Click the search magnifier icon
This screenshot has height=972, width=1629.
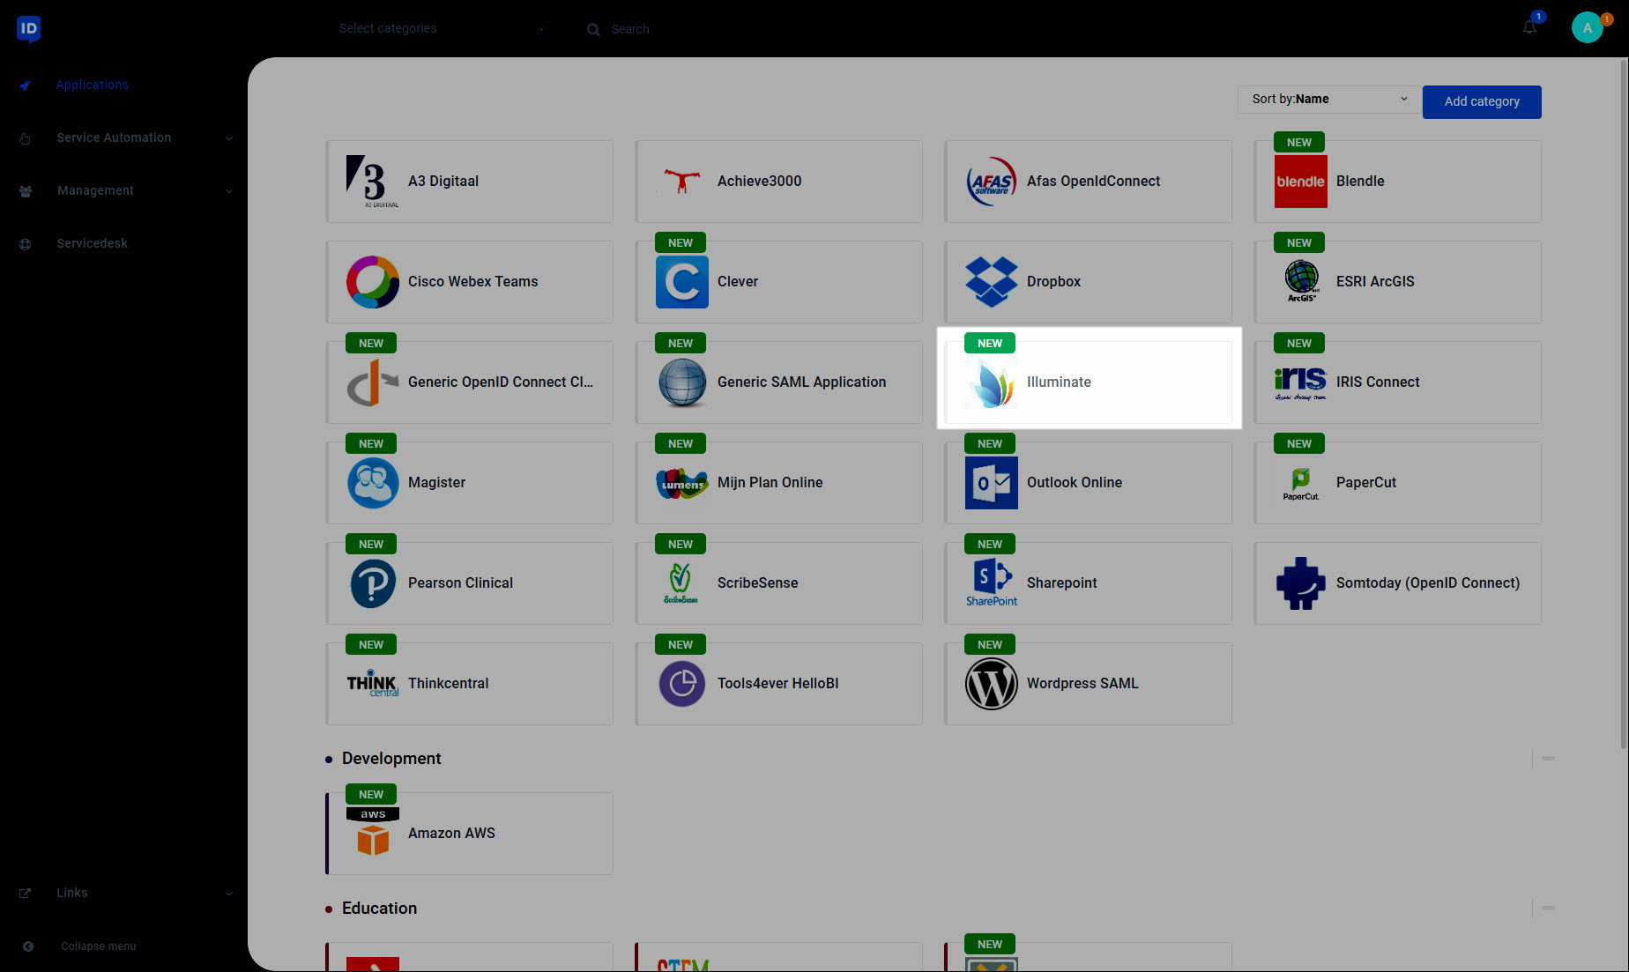(x=593, y=29)
